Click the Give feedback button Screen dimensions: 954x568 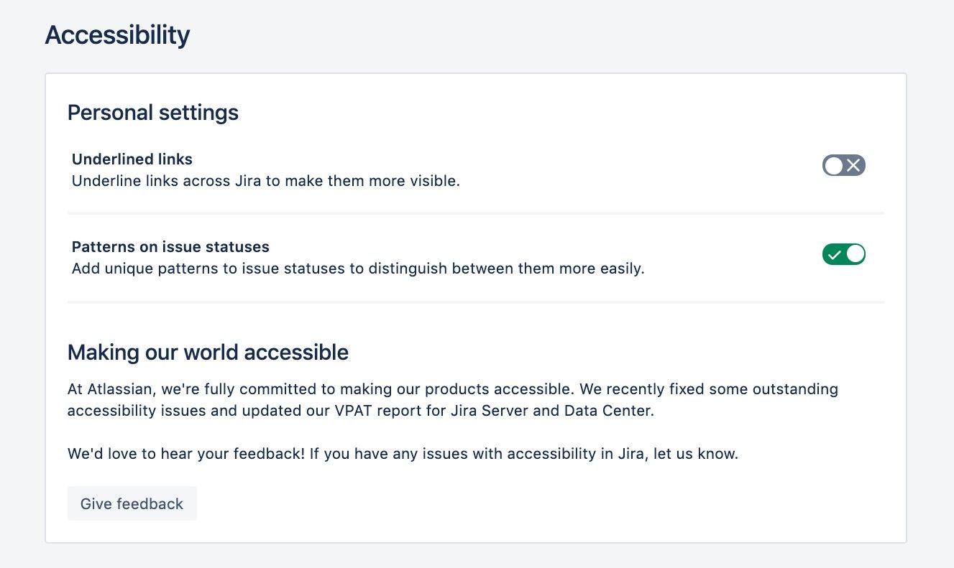point(132,504)
